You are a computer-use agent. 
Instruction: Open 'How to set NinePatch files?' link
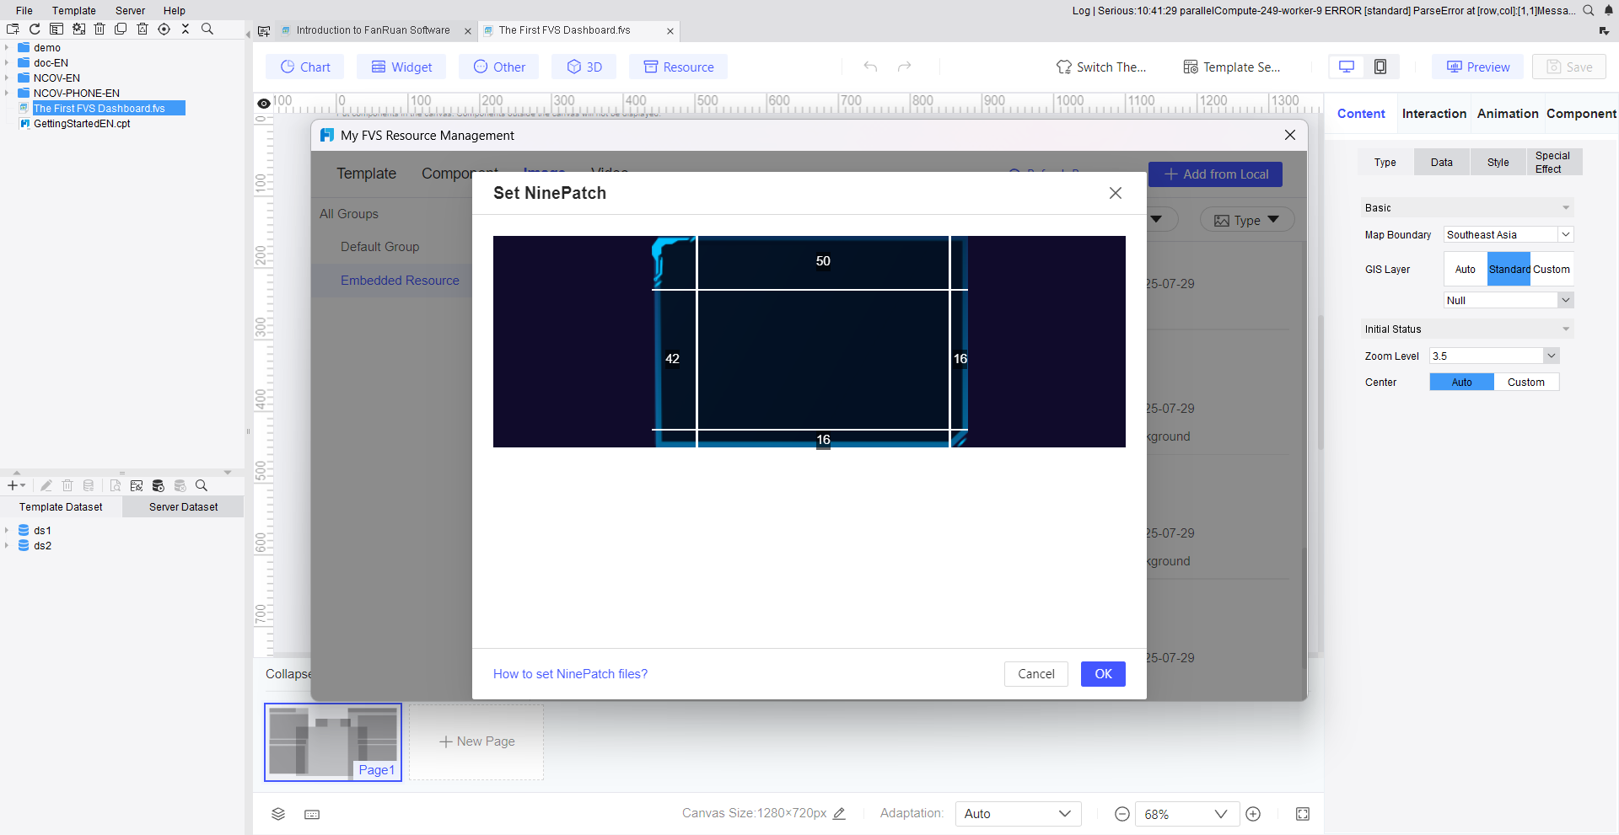point(570,674)
